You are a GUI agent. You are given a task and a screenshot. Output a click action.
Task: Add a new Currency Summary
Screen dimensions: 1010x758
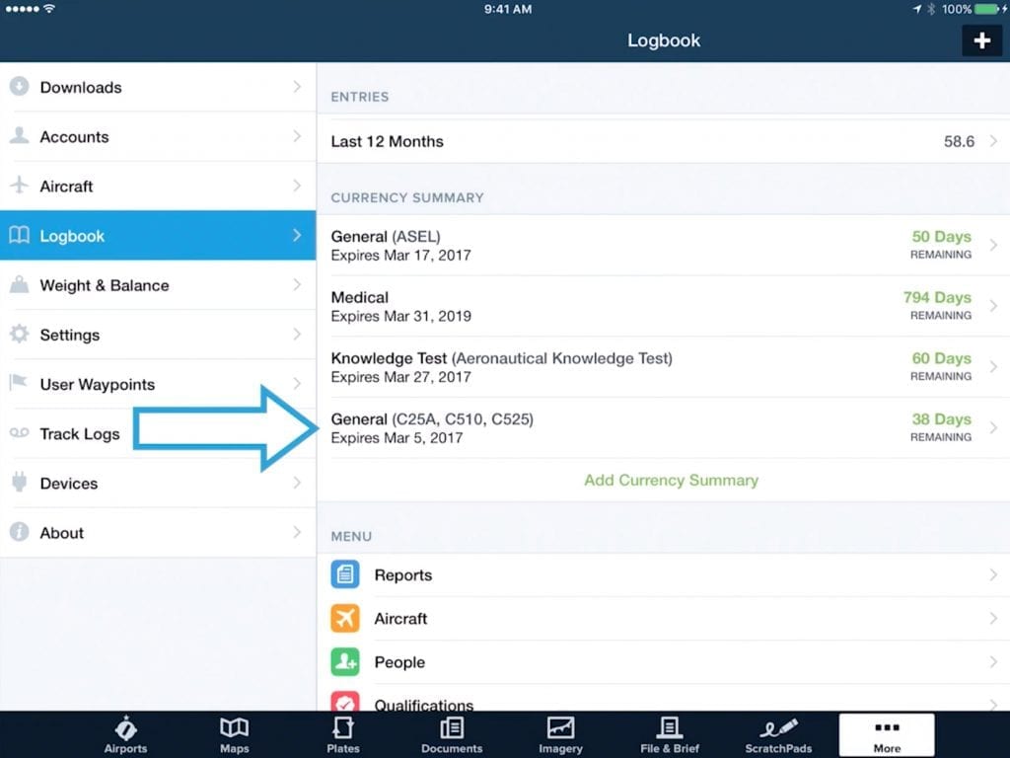pyautogui.click(x=671, y=481)
